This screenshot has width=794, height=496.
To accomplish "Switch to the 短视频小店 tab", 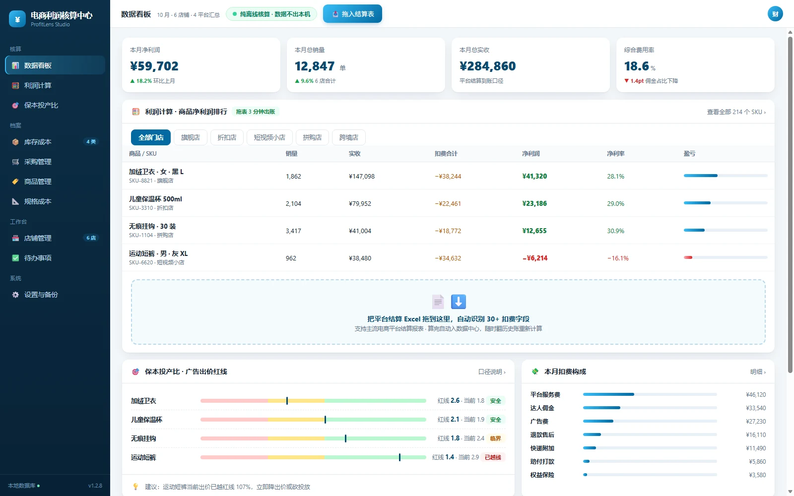I will (269, 137).
